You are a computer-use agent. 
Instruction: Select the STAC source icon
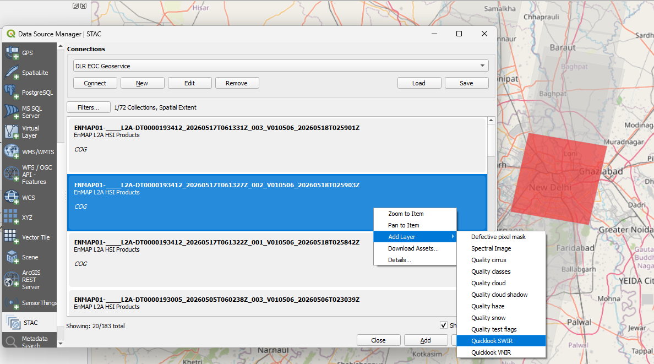coord(14,323)
